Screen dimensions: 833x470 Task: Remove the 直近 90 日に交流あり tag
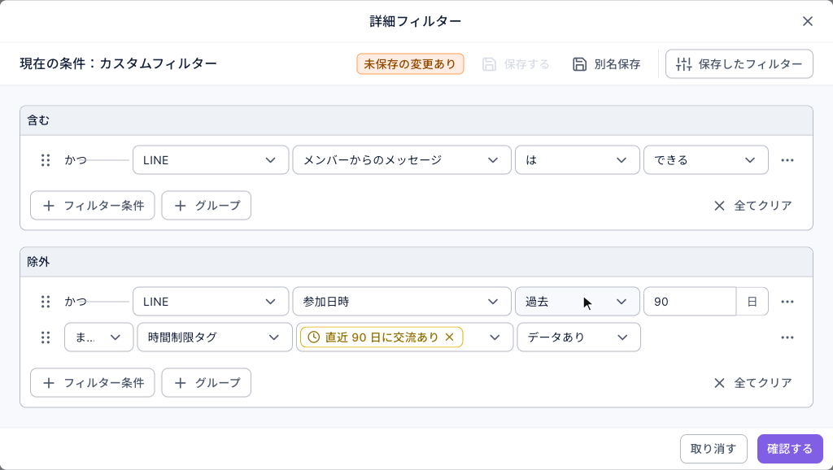click(449, 337)
